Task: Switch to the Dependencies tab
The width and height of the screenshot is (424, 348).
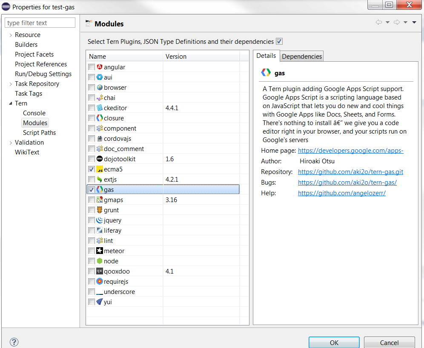Action: point(301,56)
